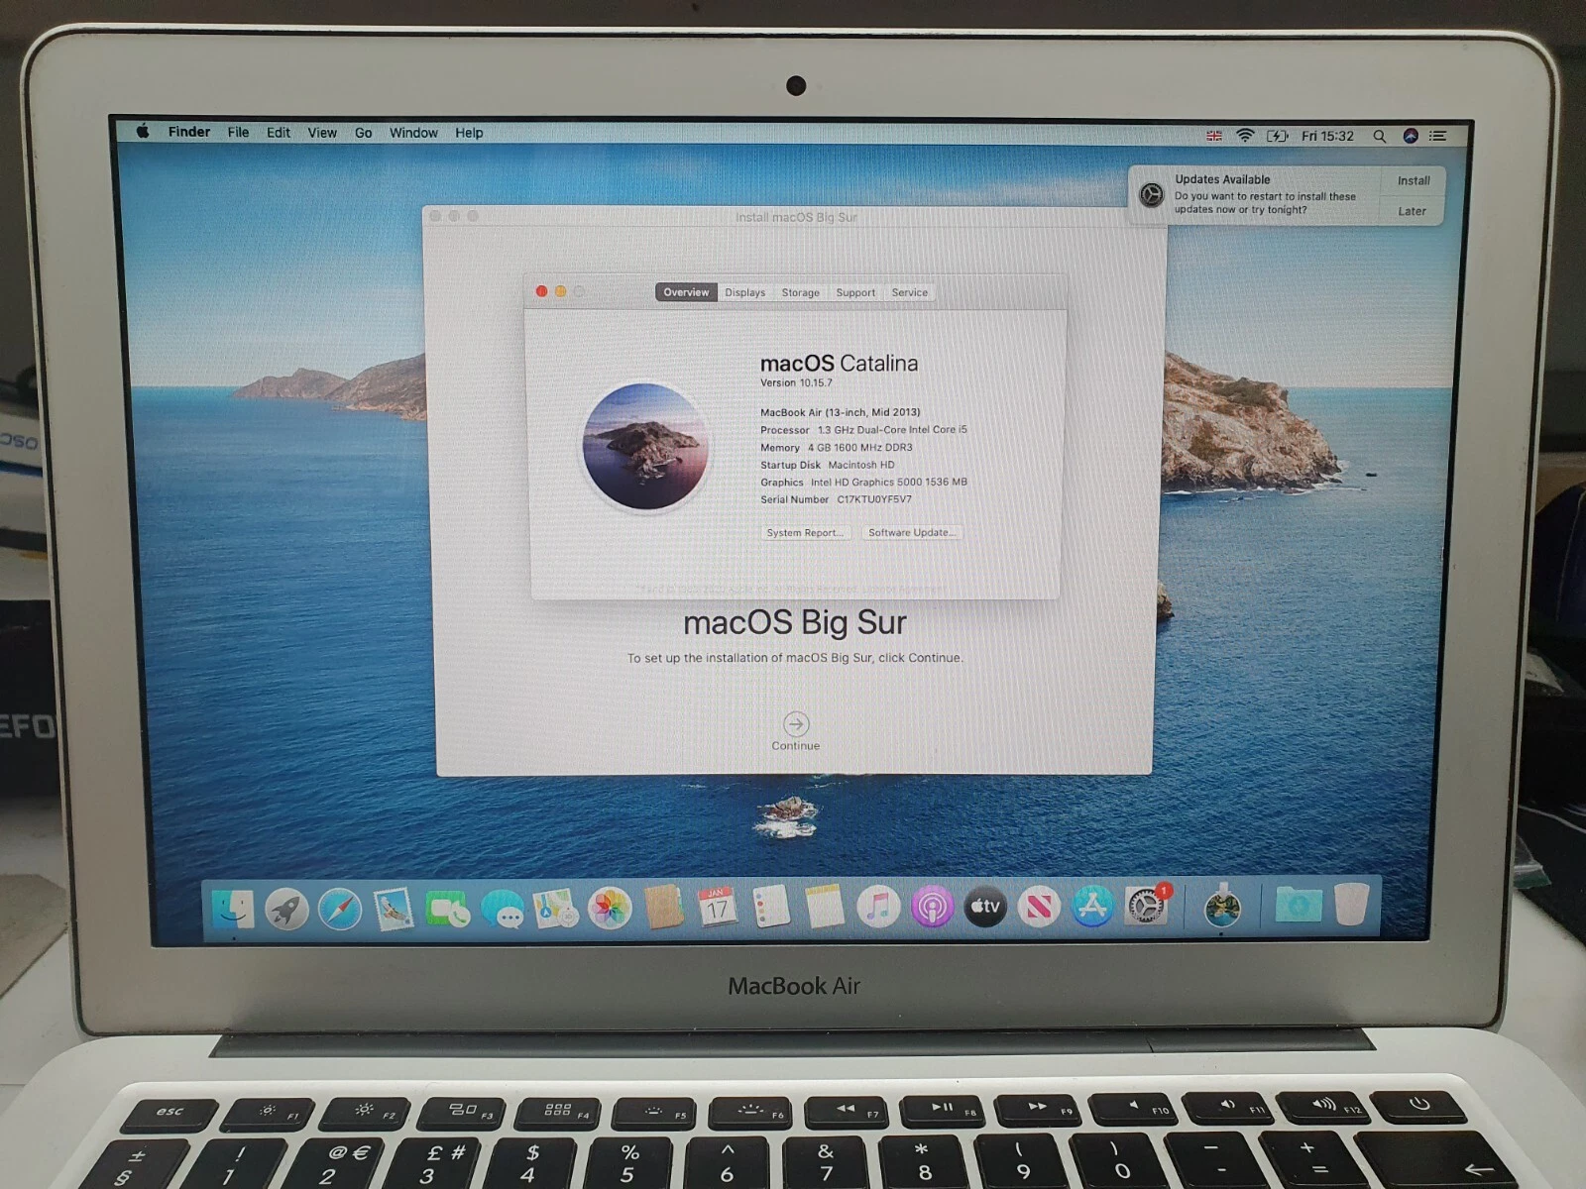Open the View menu
The width and height of the screenshot is (1586, 1189).
[322, 133]
